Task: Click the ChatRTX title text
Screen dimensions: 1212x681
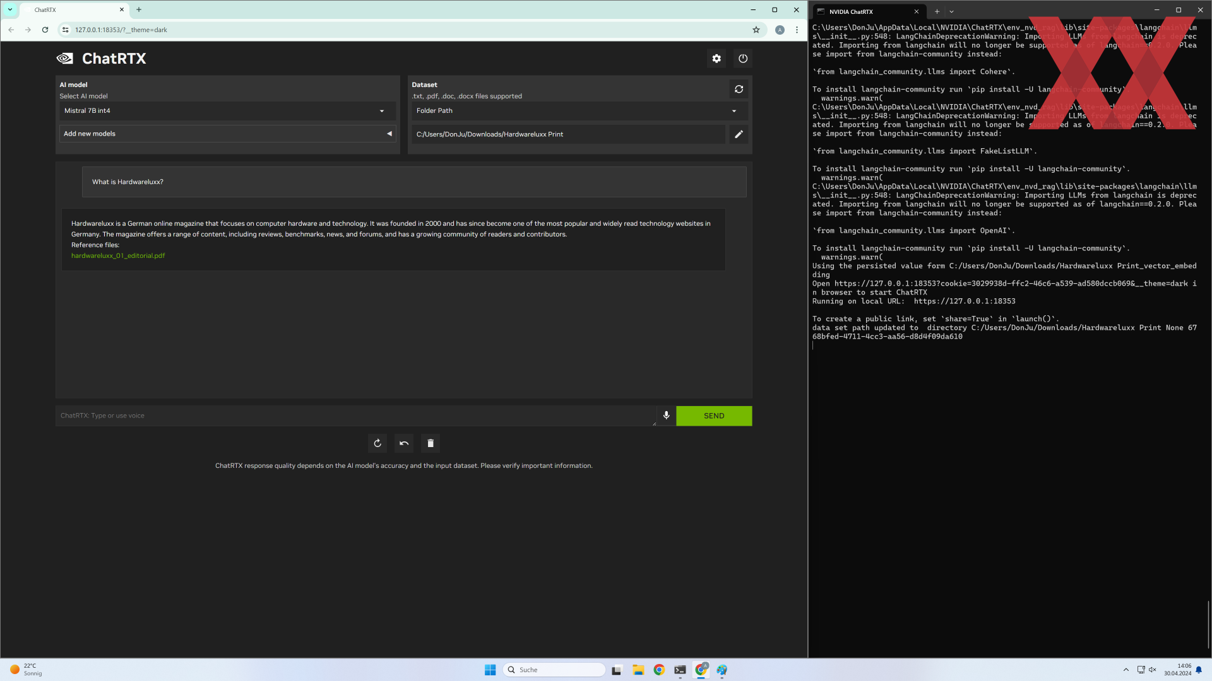Action: (x=114, y=59)
